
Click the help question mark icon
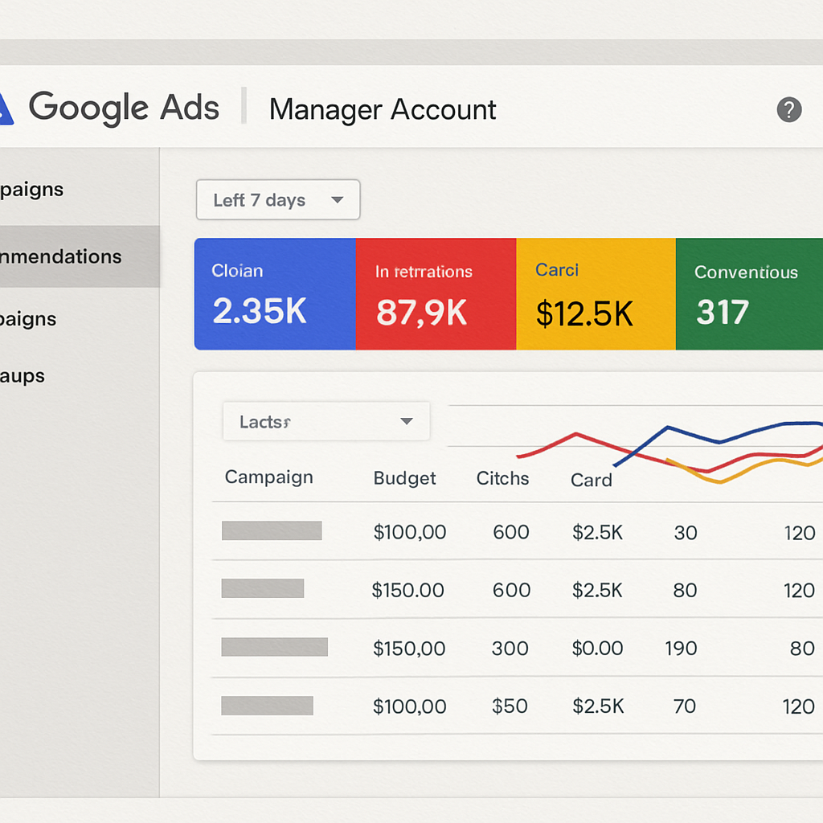(x=788, y=109)
